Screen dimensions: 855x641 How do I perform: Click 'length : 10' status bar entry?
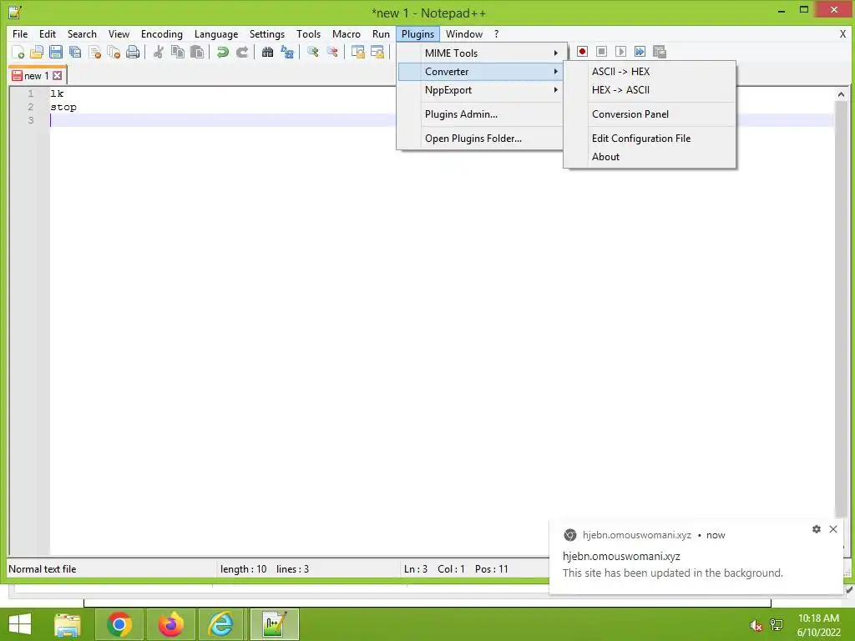click(243, 569)
